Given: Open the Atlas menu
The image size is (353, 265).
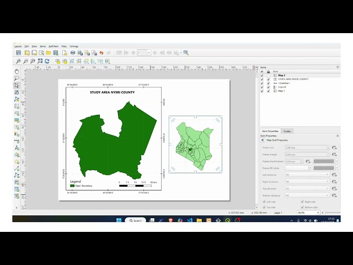Looking at the screenshot, I should (x=64, y=46).
